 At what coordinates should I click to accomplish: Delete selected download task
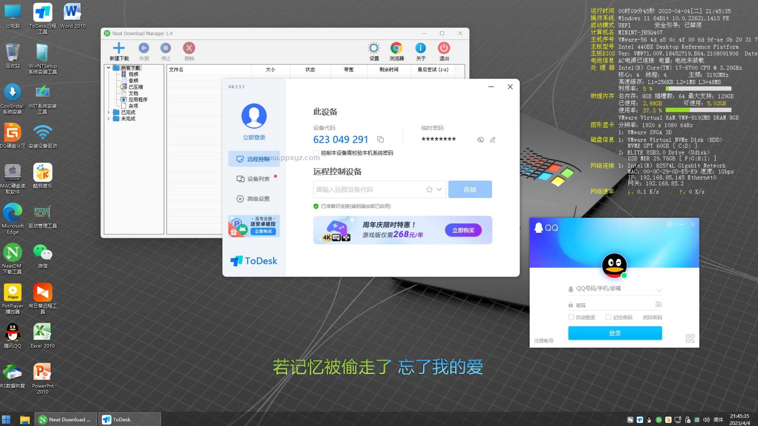[189, 48]
